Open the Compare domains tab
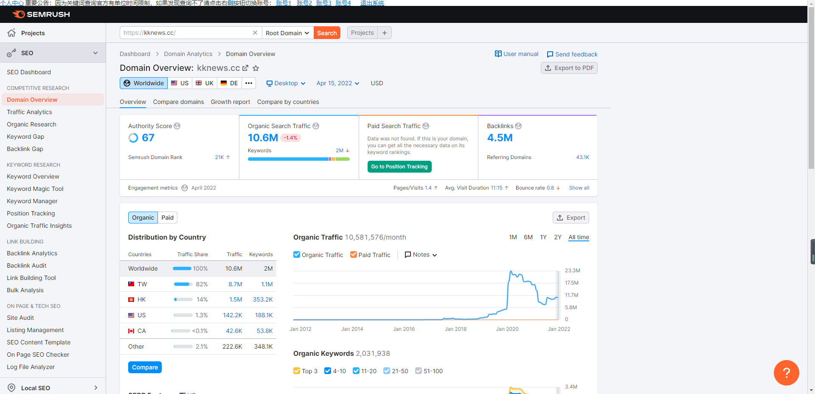The image size is (815, 394). click(178, 102)
